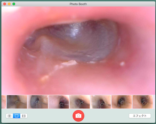The image size is (156, 124).
Task: Open first full thumbnail with probe tool
Action: coord(17,102)
